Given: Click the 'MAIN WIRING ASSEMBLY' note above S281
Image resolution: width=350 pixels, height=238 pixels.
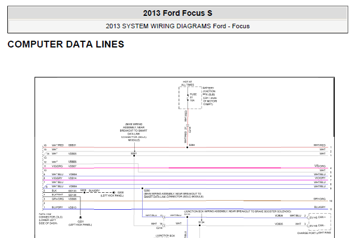Looking at the screenshot, I should 134,132.
